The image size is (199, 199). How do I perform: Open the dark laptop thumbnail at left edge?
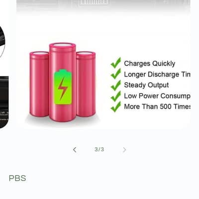(4, 102)
